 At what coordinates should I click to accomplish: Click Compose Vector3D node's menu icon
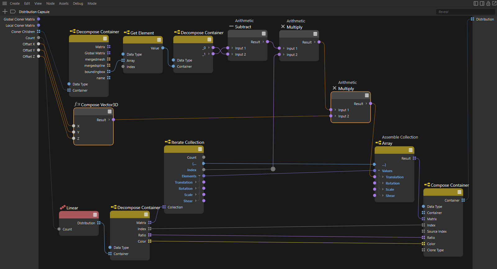pos(110,112)
